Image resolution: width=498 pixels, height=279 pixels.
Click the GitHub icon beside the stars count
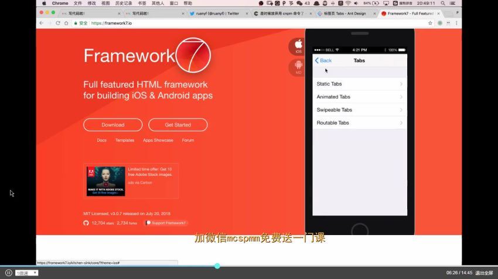[86, 223]
